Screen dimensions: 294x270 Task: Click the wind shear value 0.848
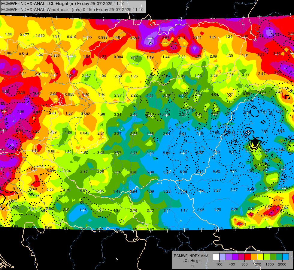(85, 133)
